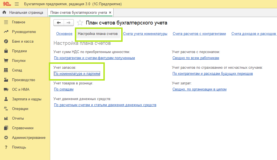The height and width of the screenshot is (160, 277).
Task: Click the Банк и касса ruble icon
Action: pos(6,42)
